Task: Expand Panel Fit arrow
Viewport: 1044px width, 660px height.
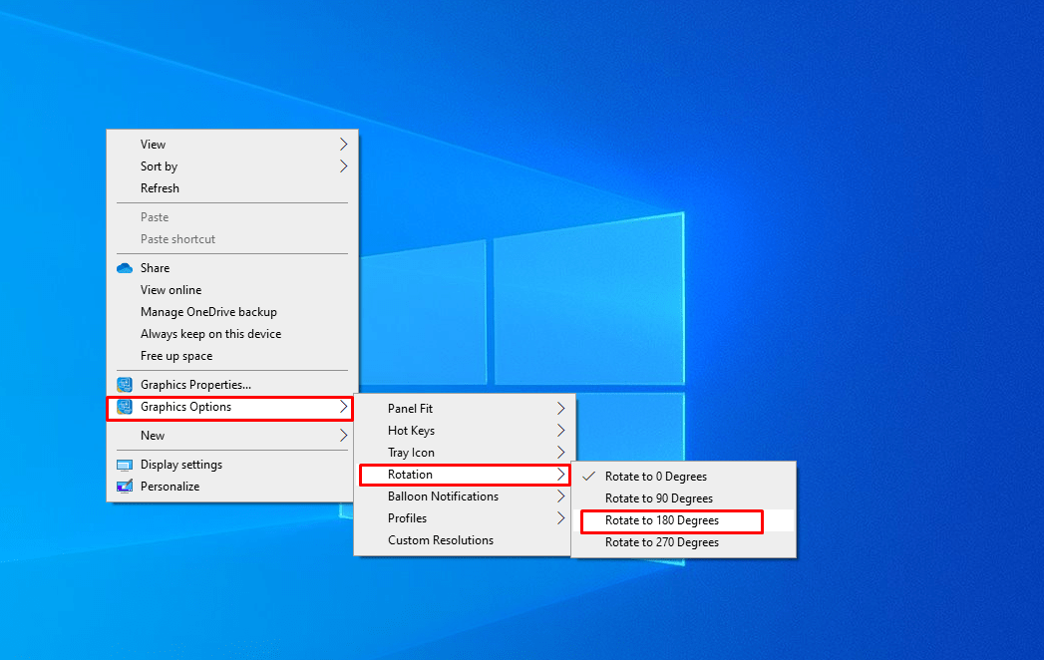Action: point(560,408)
